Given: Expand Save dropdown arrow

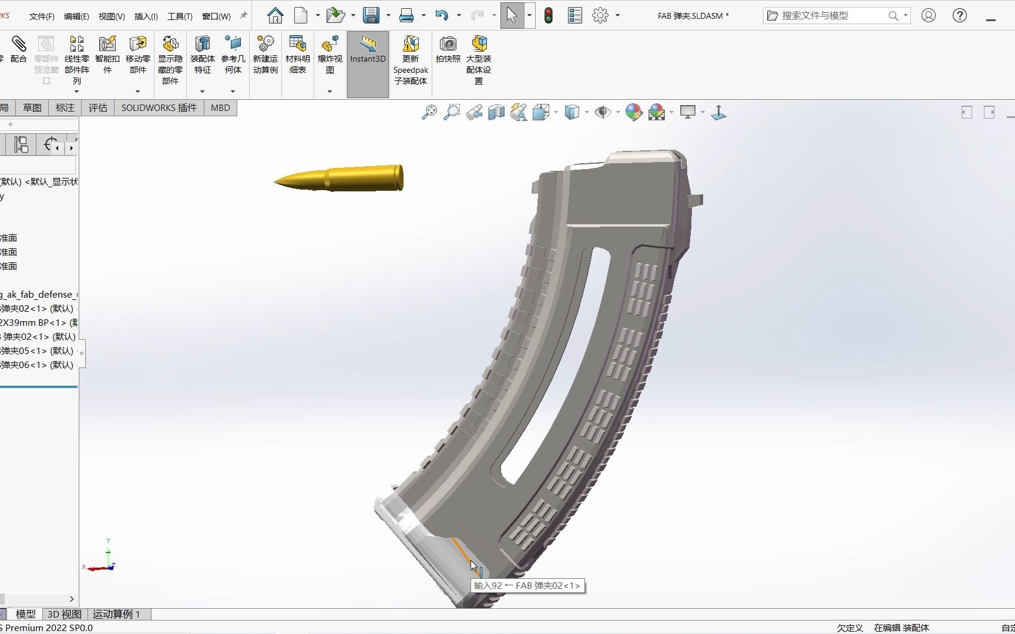Looking at the screenshot, I should [388, 16].
